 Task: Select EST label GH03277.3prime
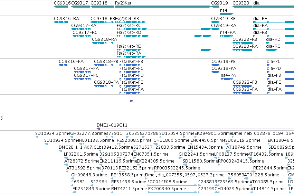[88, 133]
